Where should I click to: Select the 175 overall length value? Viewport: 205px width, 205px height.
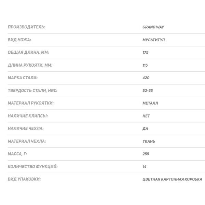click(146, 52)
